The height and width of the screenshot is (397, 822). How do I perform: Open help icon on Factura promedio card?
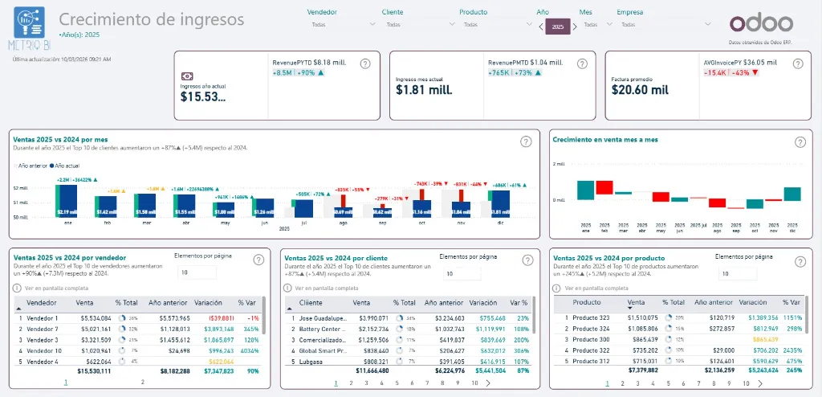797,63
